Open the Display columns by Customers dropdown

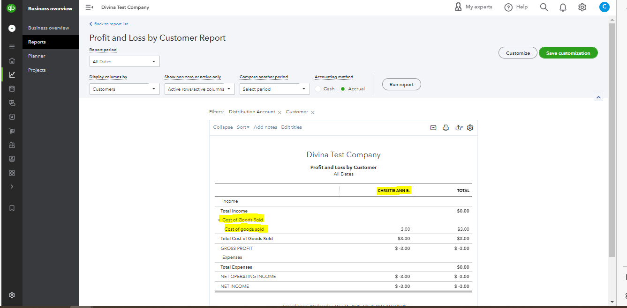125,89
